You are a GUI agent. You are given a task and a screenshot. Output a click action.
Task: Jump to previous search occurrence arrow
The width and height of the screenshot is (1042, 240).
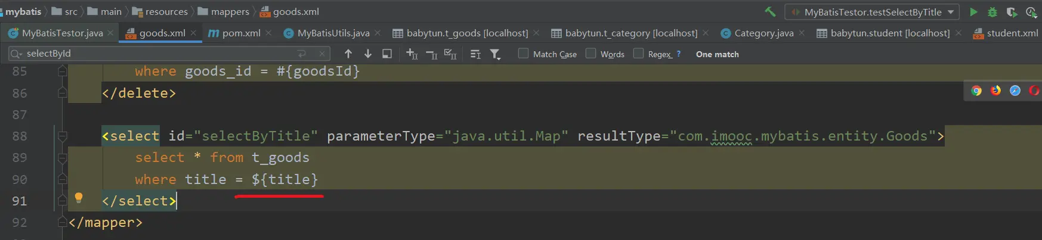pos(348,54)
